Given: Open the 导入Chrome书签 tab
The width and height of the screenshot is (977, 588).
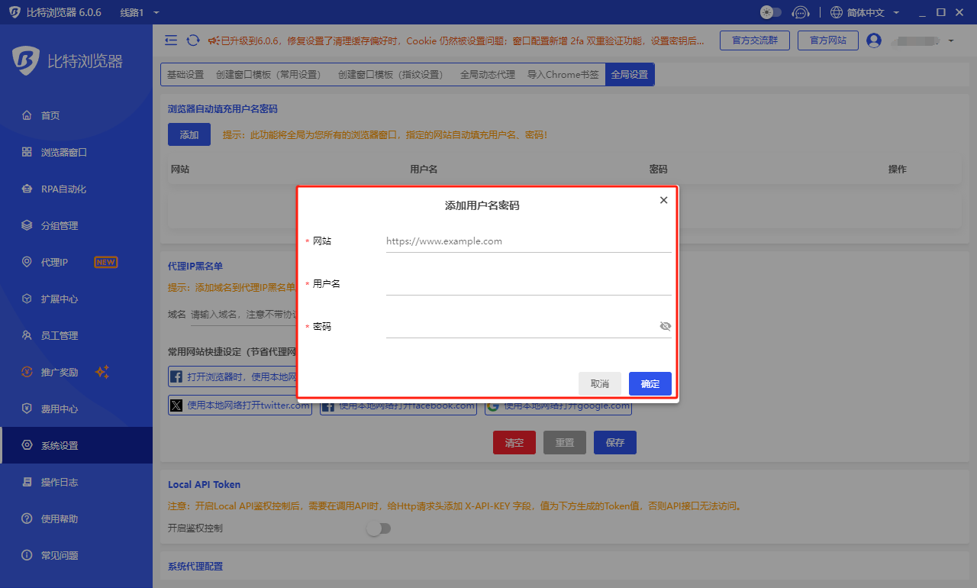Looking at the screenshot, I should (x=563, y=74).
